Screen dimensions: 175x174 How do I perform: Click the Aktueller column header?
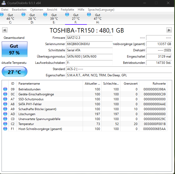92,84
